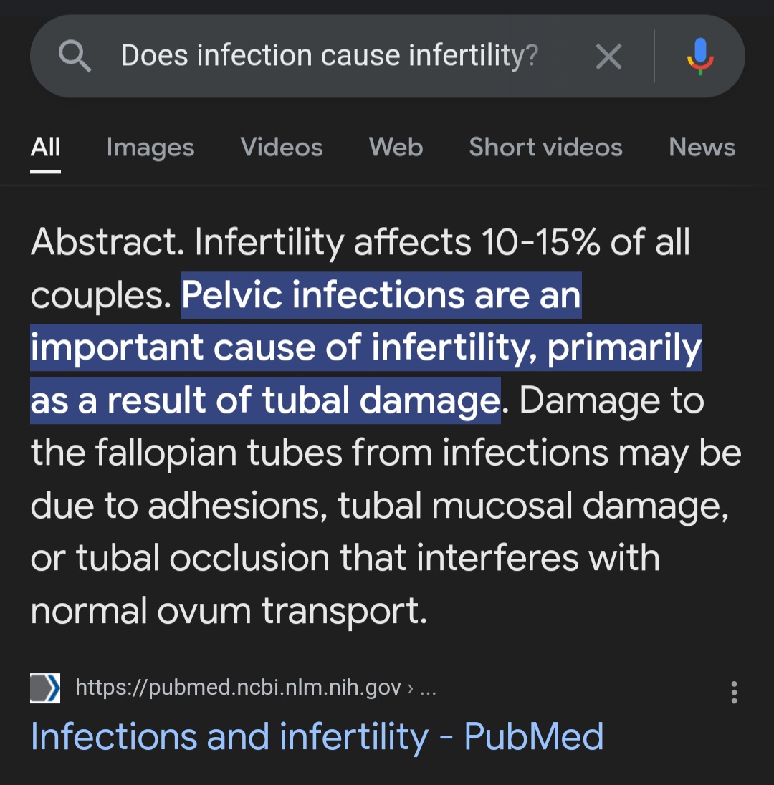Focus the "Does infection cause infertility?" search field
The image size is (774, 785).
pos(330,56)
